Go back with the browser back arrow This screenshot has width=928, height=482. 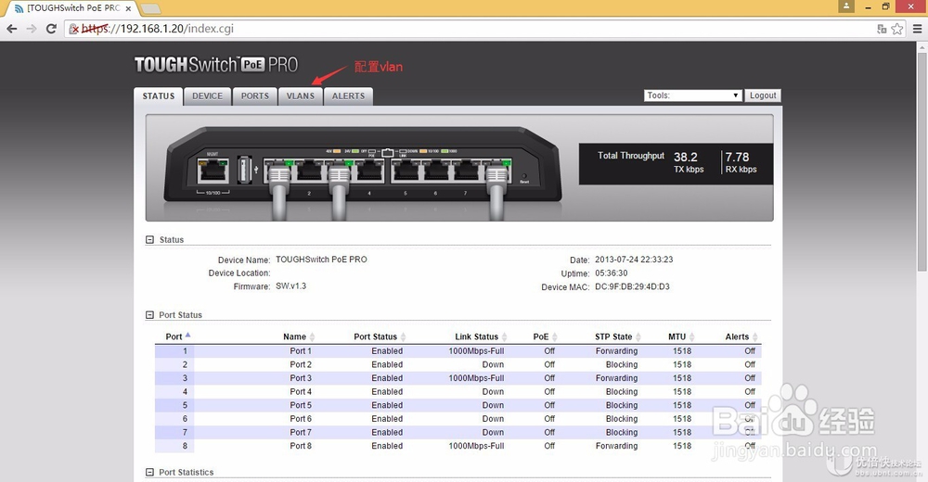click(x=12, y=29)
